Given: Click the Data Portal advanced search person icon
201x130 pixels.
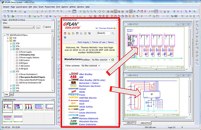Looking at the screenshot, I should coord(81,33).
